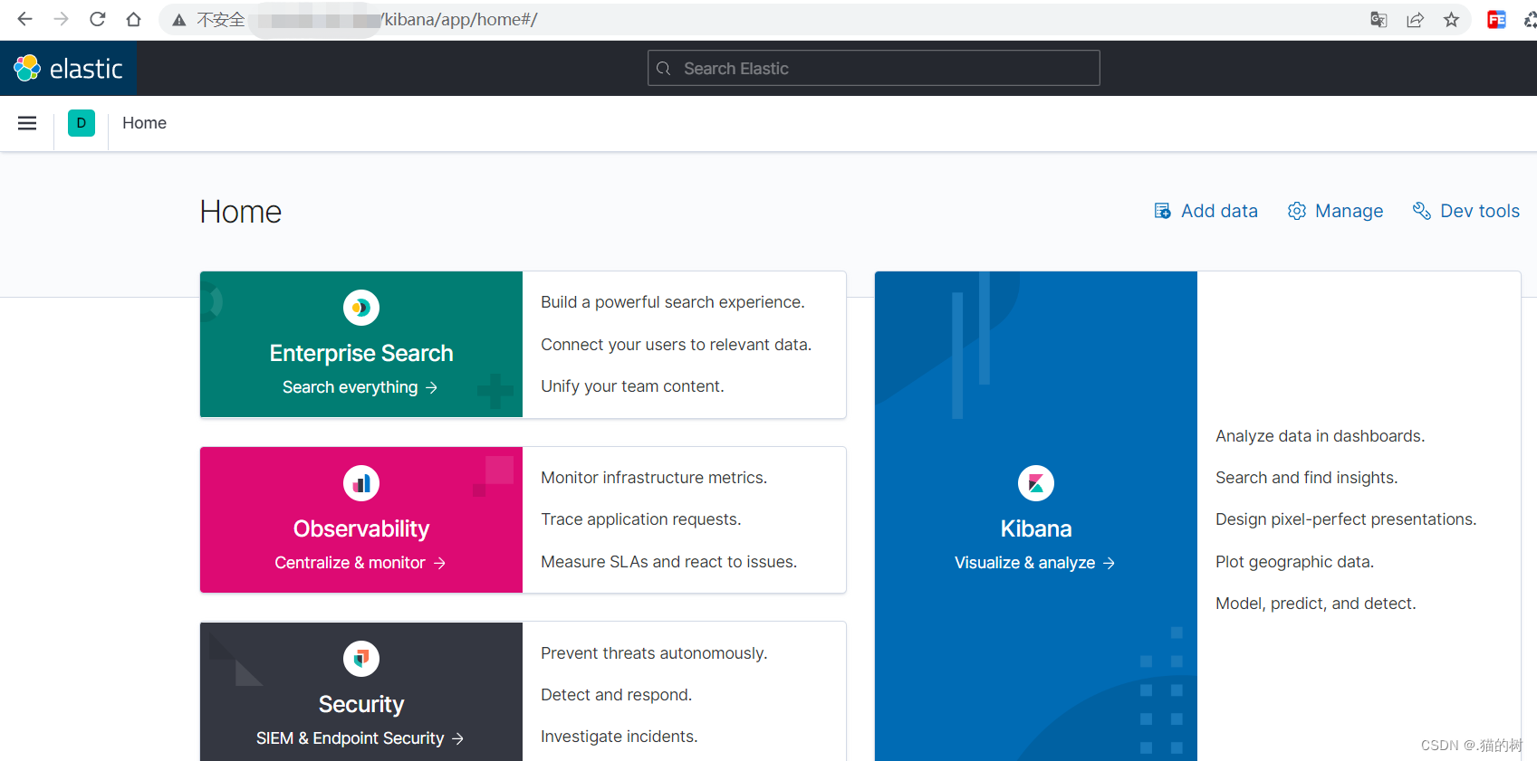Click 'Unify your team content.' text
The height and width of the screenshot is (761, 1537).
point(632,386)
